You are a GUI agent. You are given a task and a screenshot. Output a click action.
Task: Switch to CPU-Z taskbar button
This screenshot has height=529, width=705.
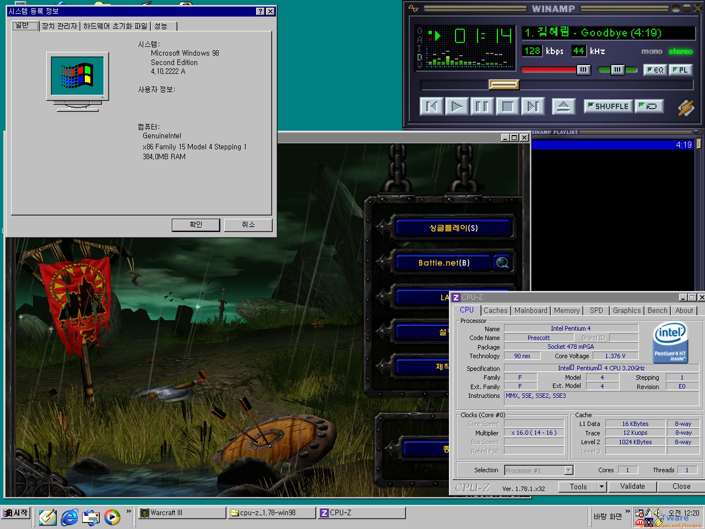click(x=362, y=513)
